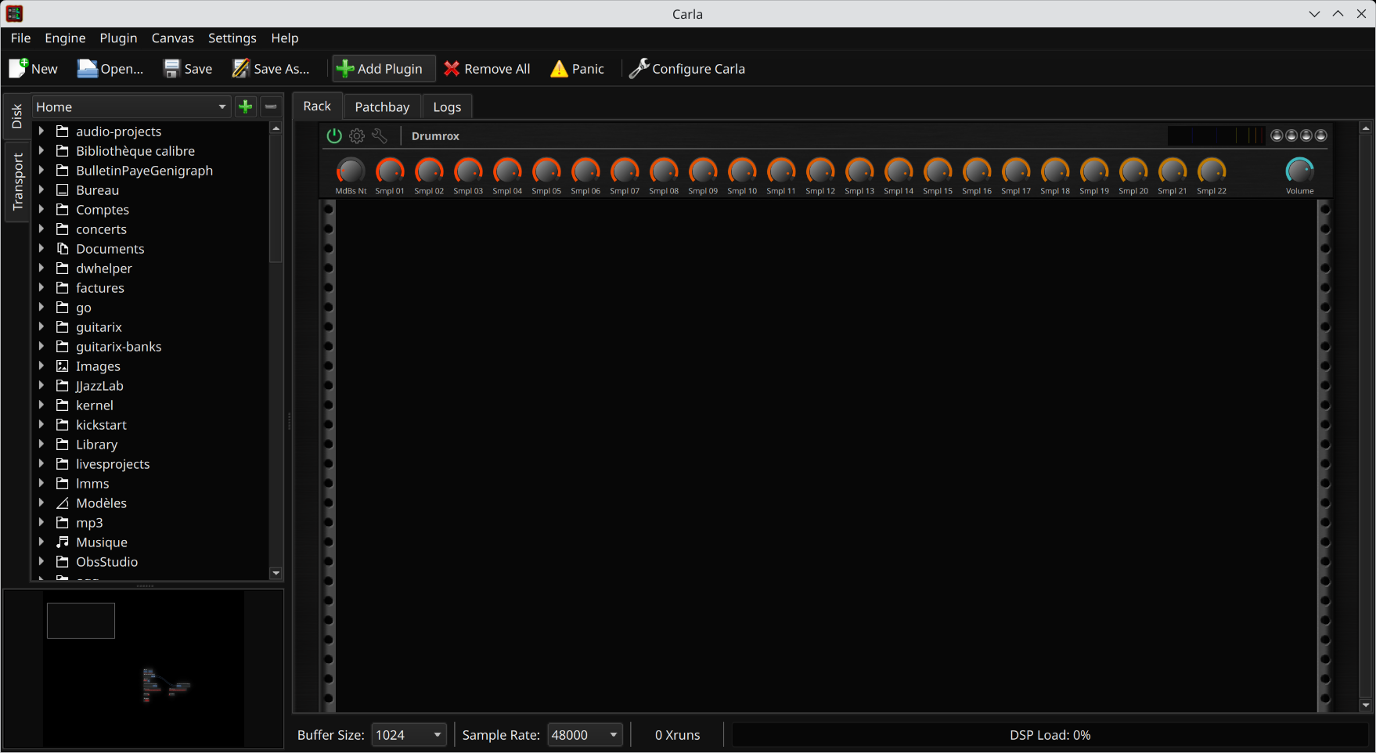Expand the Documents folder arrow
1376x753 pixels.
tap(41, 248)
